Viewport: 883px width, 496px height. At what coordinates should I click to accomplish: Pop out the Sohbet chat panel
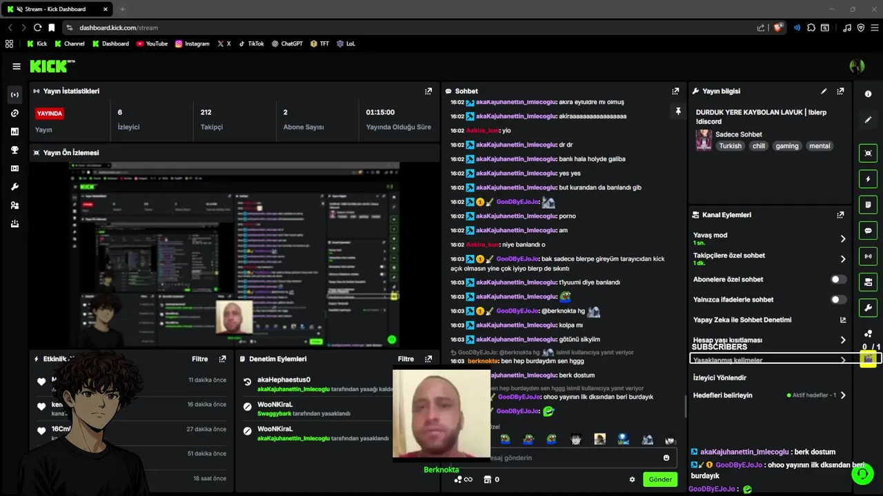point(675,91)
